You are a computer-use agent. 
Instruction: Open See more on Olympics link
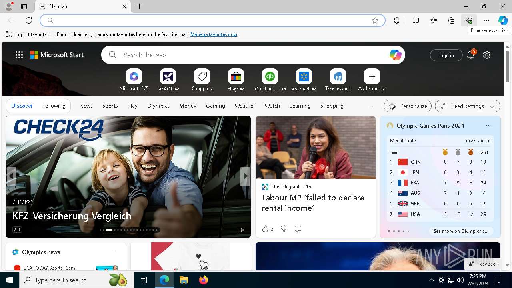click(x=461, y=231)
